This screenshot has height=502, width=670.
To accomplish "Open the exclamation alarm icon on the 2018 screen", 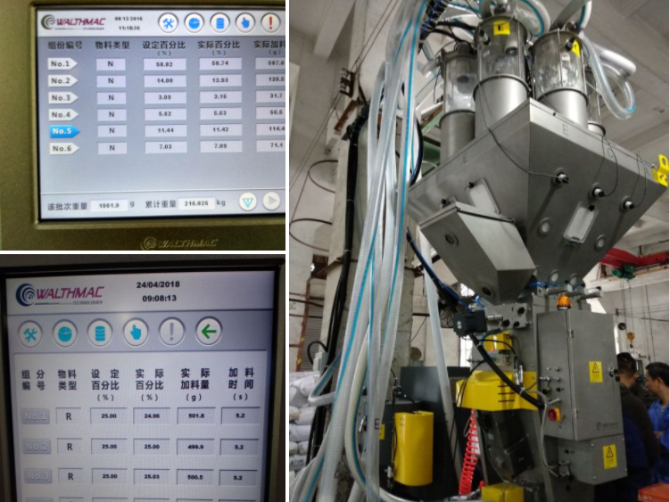I will pos(172,331).
